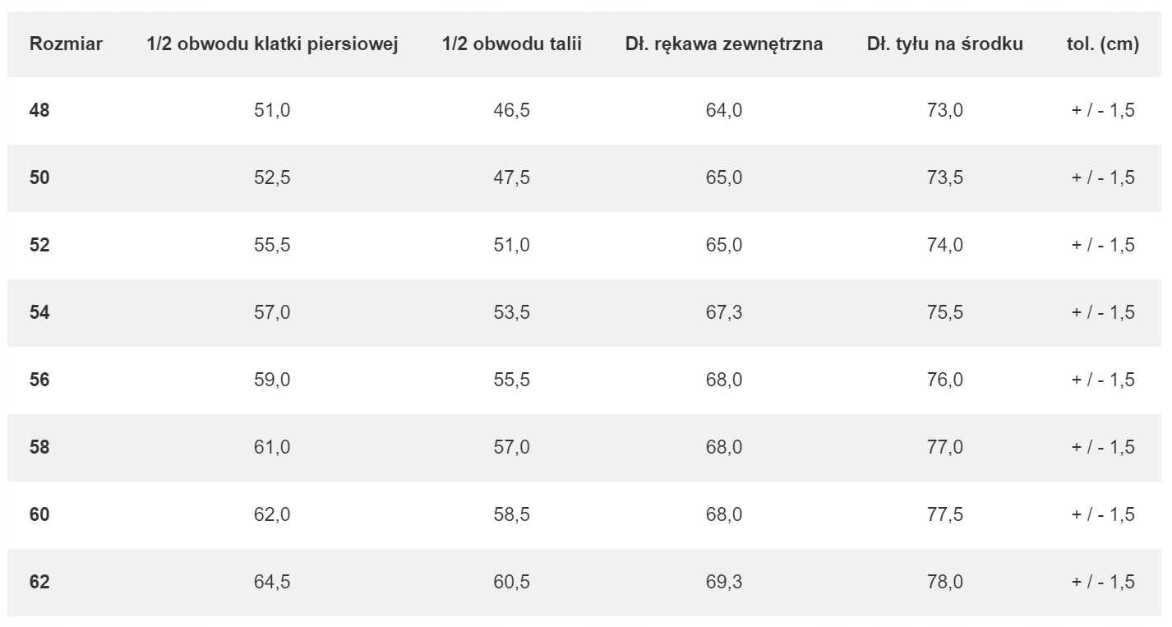Click the waist value 46,5 for size 48
The height and width of the screenshot is (627, 1172).
click(x=511, y=110)
